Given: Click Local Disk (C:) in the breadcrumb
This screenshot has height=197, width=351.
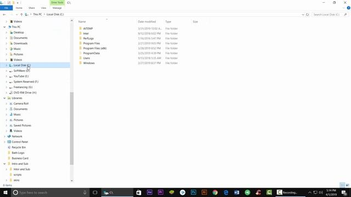Looking at the screenshot, I should (55, 14).
